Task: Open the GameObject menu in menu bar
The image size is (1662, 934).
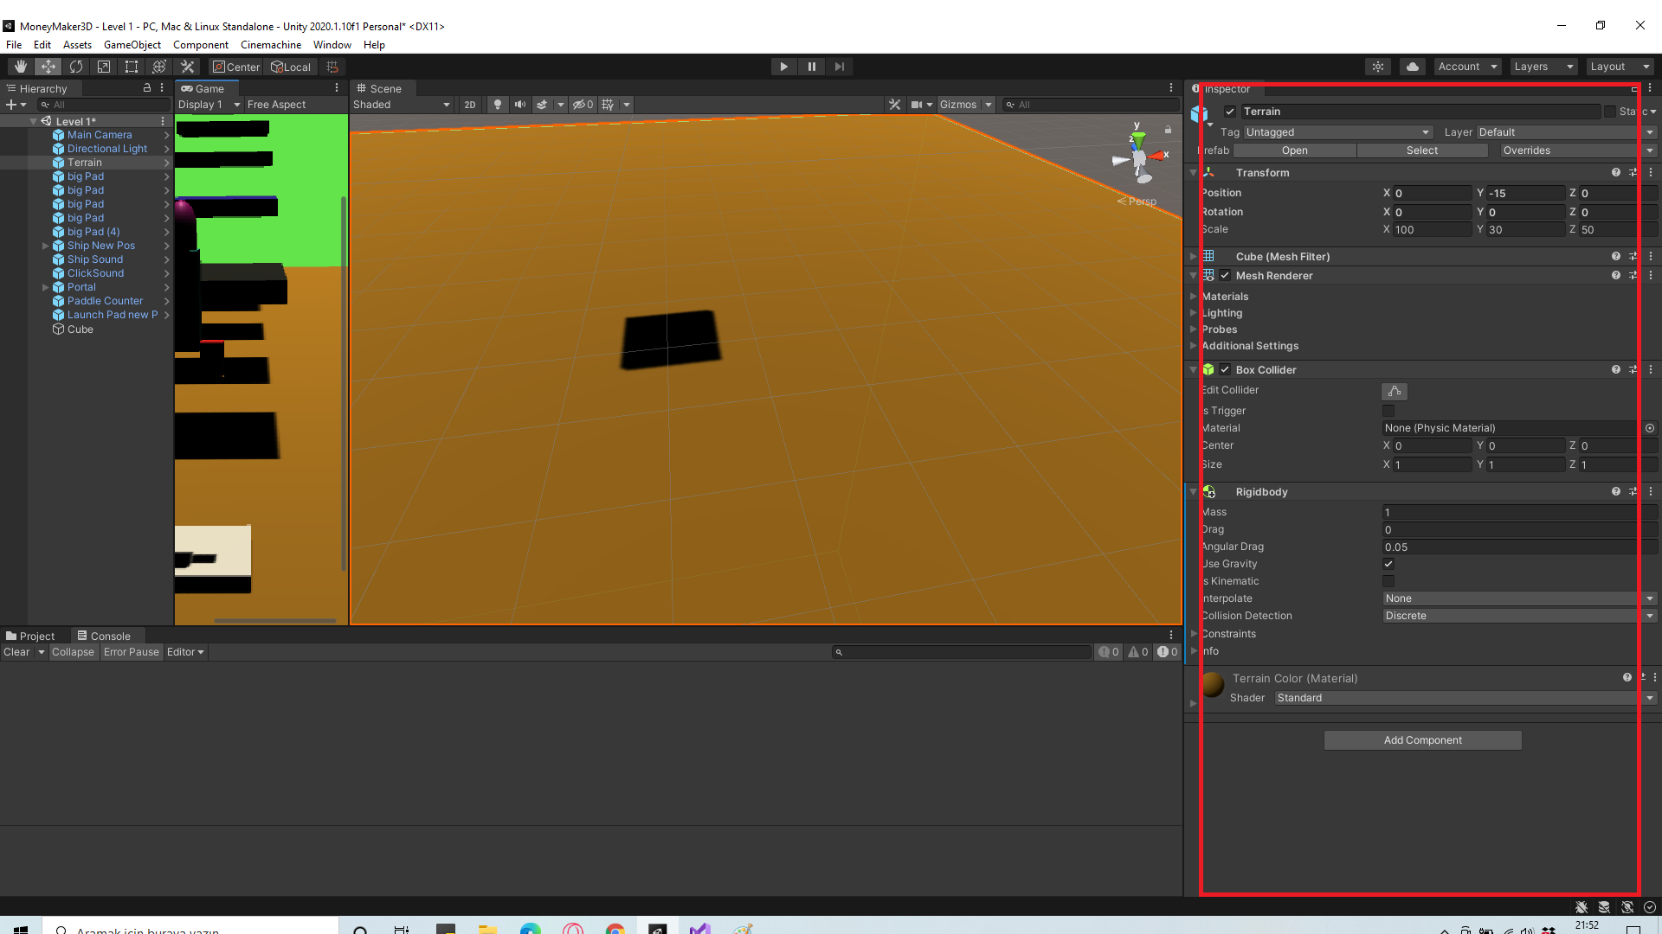Action: 132,43
